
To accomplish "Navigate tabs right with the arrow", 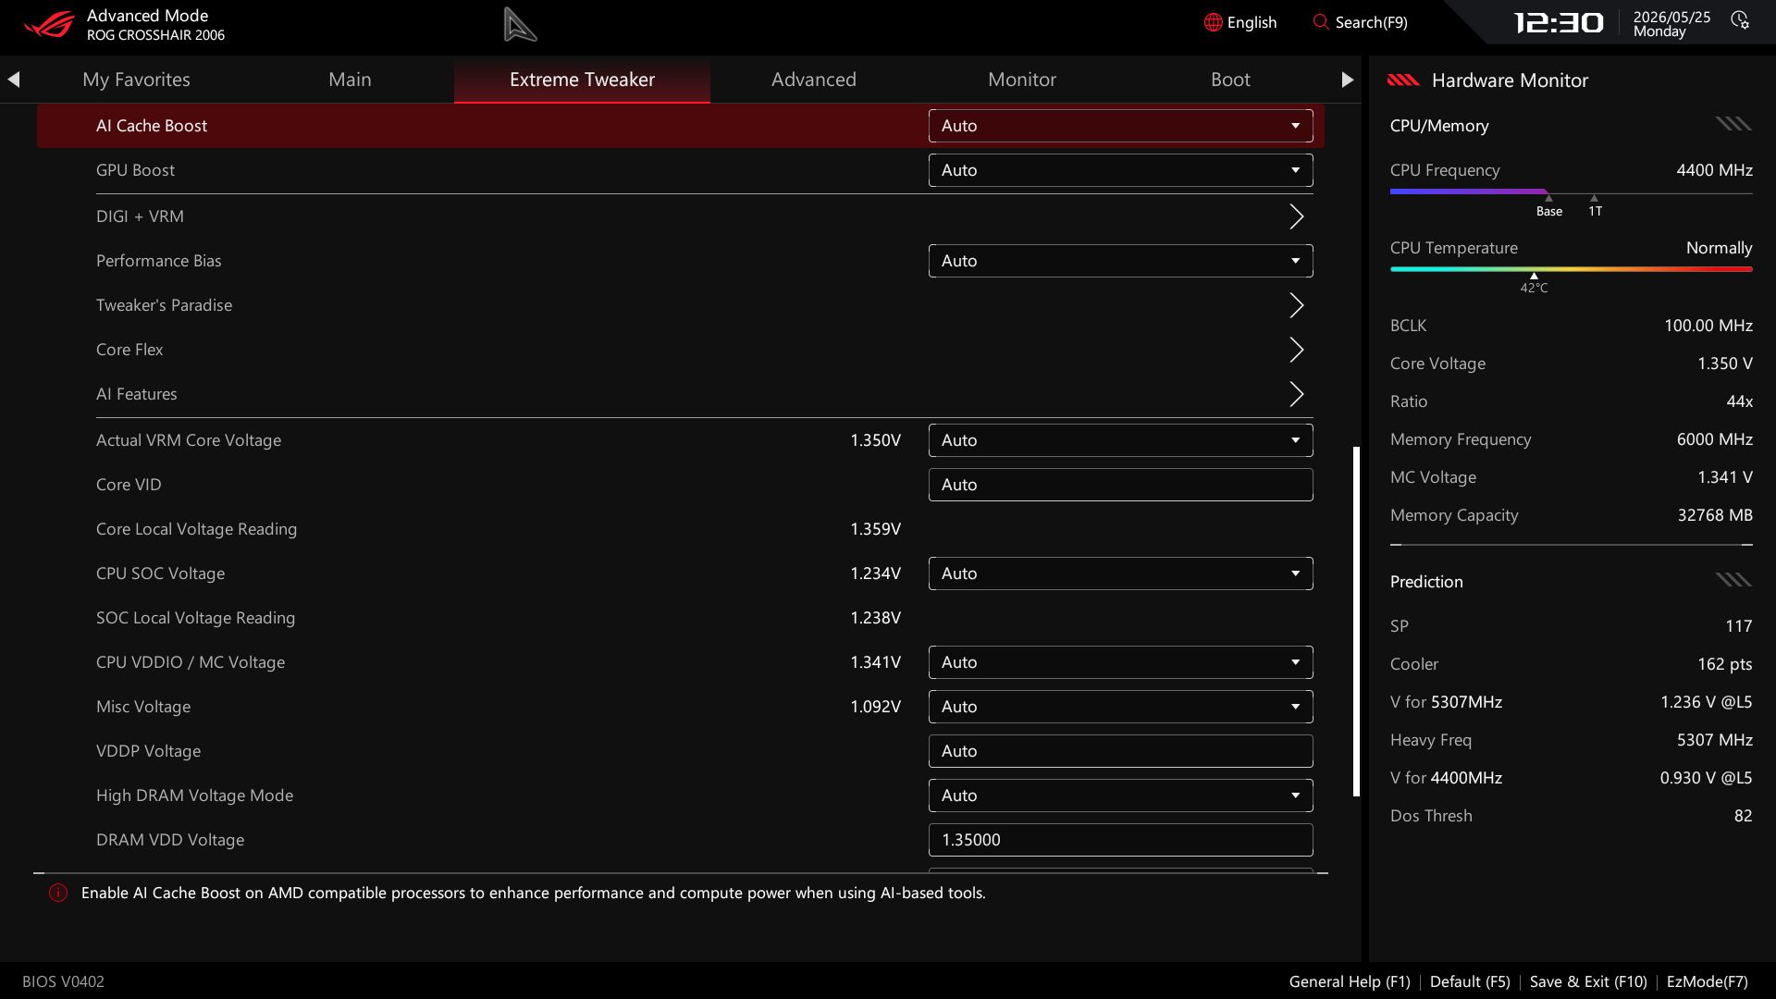I will click(1347, 80).
